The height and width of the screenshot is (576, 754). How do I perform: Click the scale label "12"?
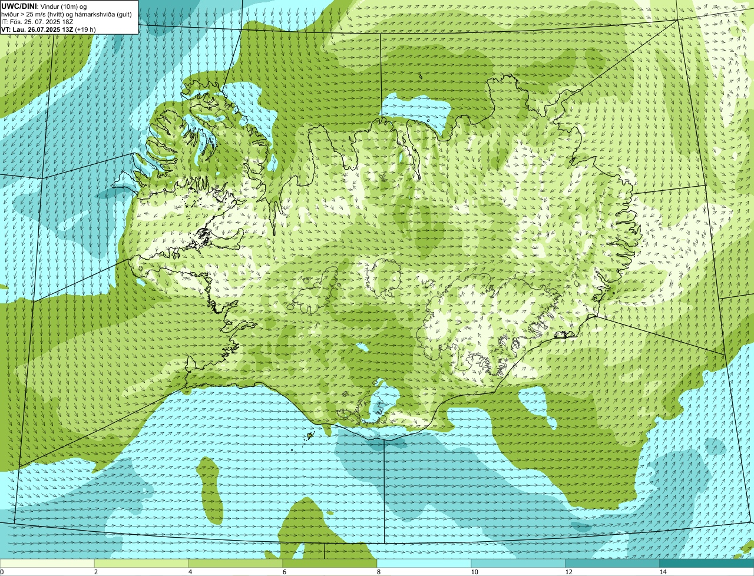click(x=568, y=572)
